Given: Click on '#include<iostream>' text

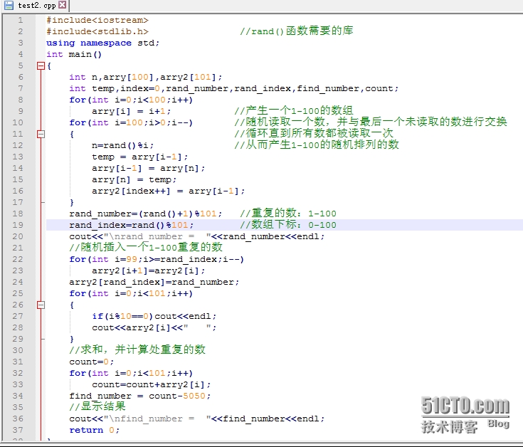Looking at the screenshot, I should [97, 20].
